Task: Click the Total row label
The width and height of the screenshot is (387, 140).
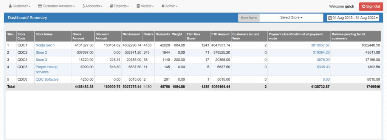Action: click(11, 87)
